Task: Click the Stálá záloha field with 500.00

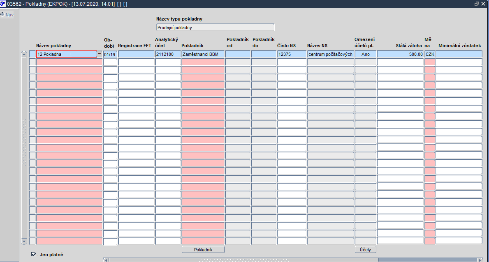Action: (x=400, y=54)
